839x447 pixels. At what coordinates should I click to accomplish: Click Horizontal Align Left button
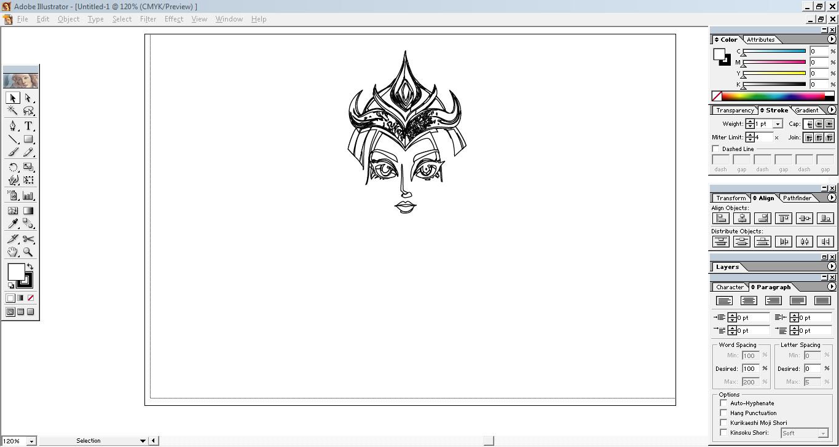pyautogui.click(x=721, y=218)
